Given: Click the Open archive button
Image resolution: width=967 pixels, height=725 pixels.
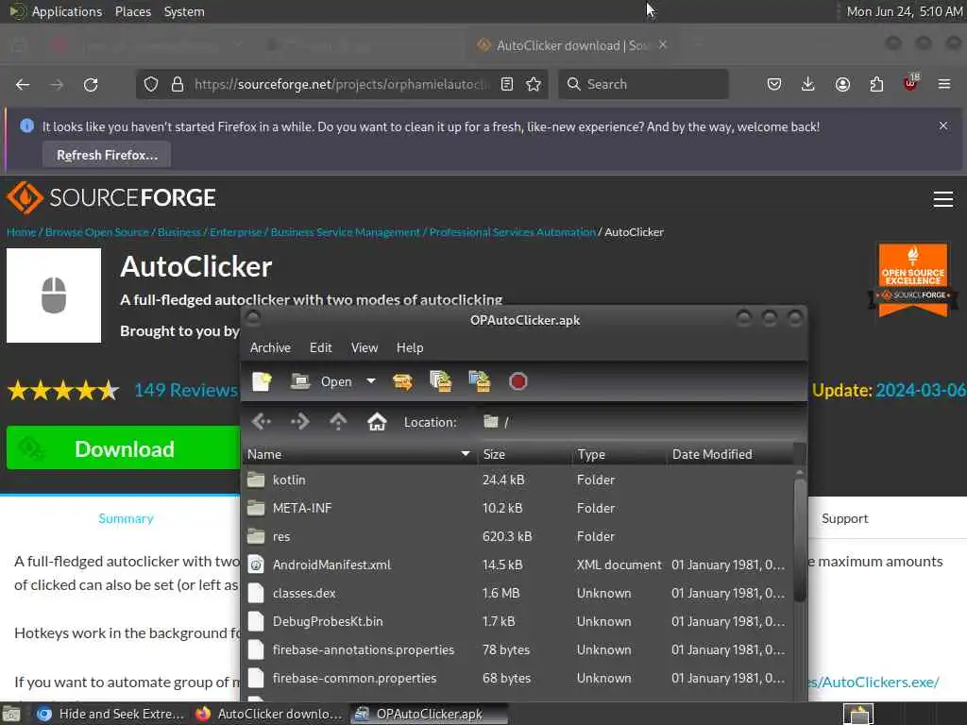Looking at the screenshot, I should point(321,381).
